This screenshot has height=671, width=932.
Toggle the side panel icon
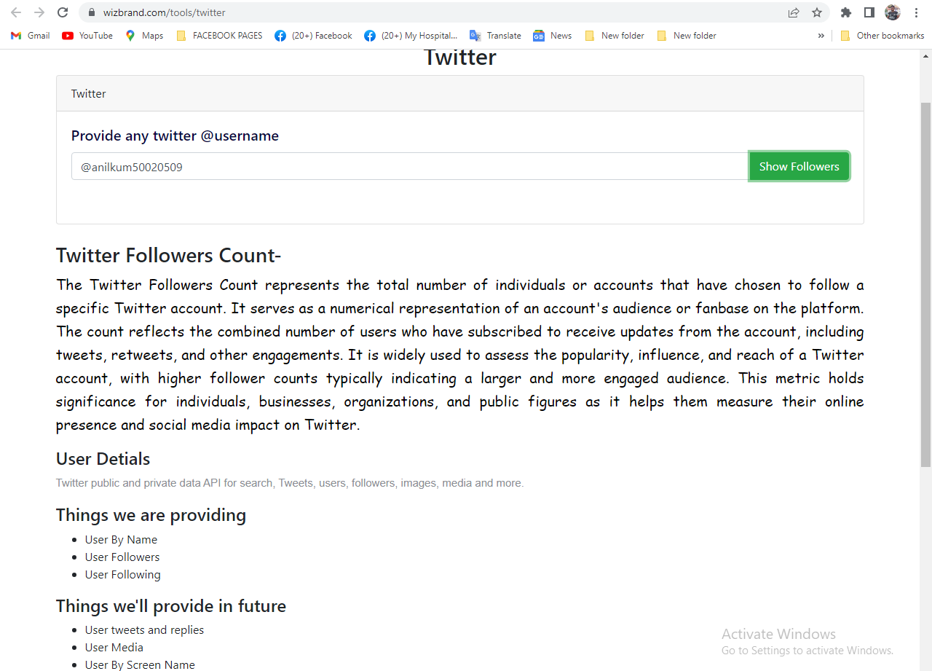(868, 12)
